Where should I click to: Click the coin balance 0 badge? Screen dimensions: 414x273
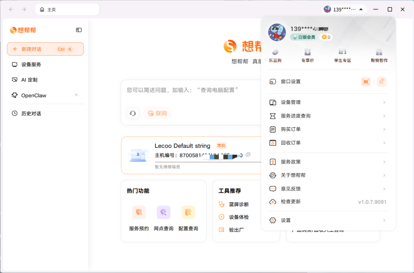click(326, 37)
